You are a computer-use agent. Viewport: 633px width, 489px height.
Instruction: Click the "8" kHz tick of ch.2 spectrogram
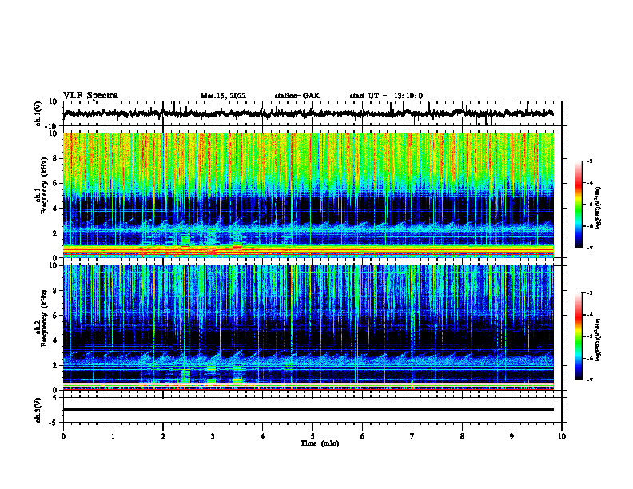pos(56,291)
